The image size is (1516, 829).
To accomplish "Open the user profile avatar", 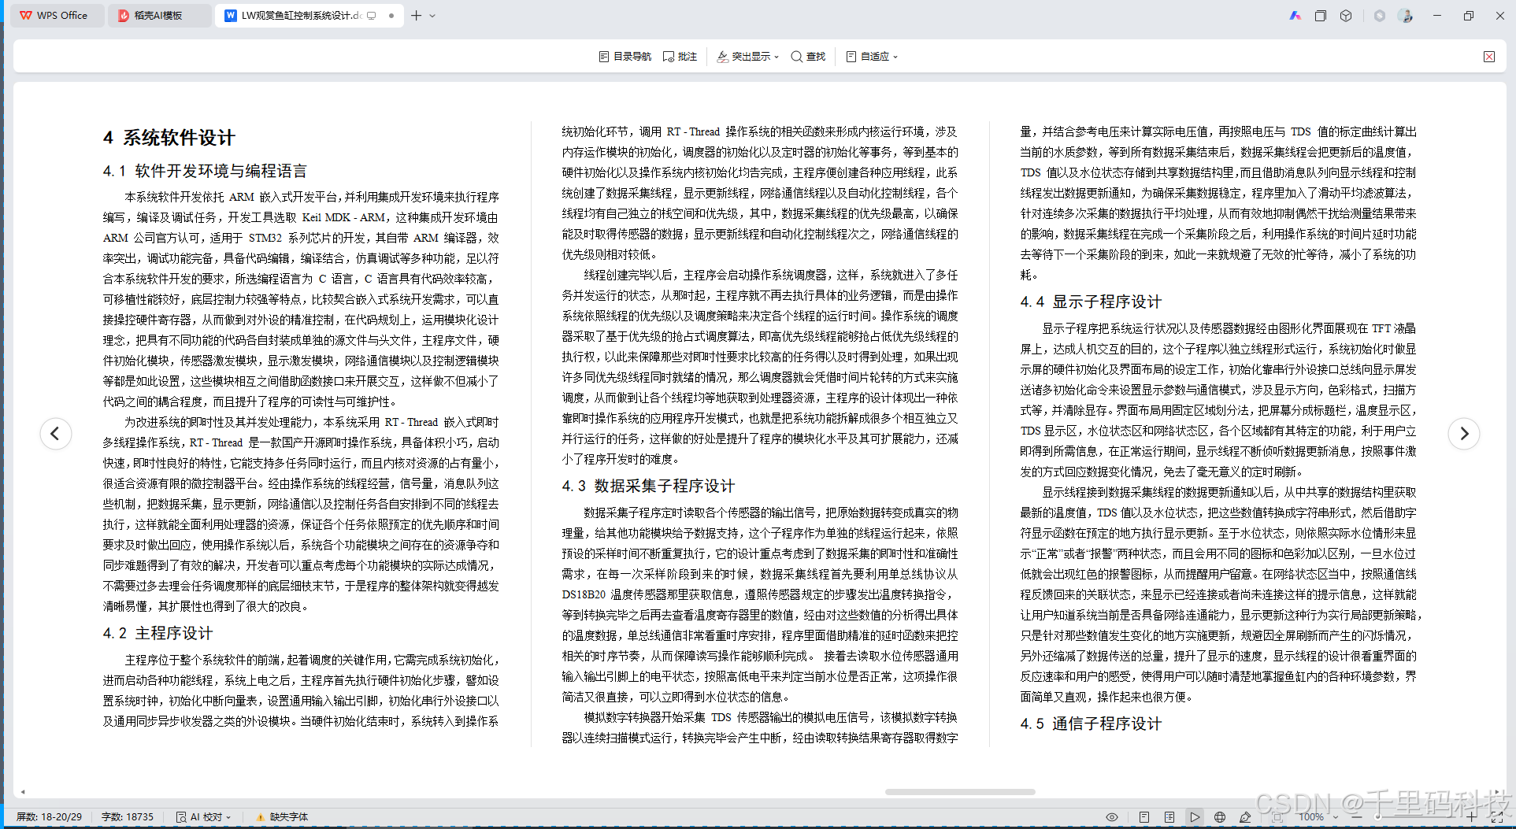I will tap(1406, 15).
